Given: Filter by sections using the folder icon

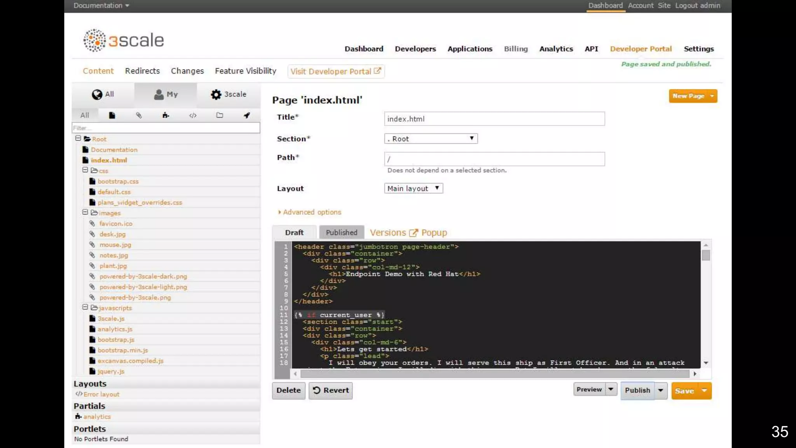Looking at the screenshot, I should pos(220,115).
